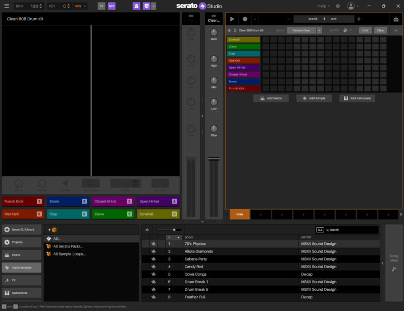Open the settings gear icon
Viewport: 404px width, 311px height.
pos(338,6)
